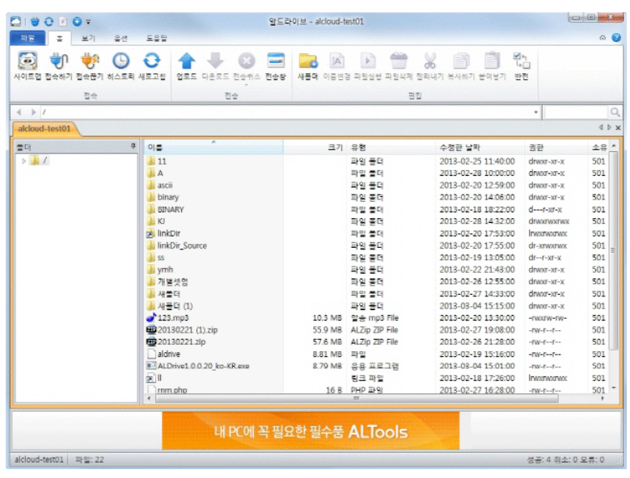Pin the folder panel with pushpin icon

click(x=133, y=146)
